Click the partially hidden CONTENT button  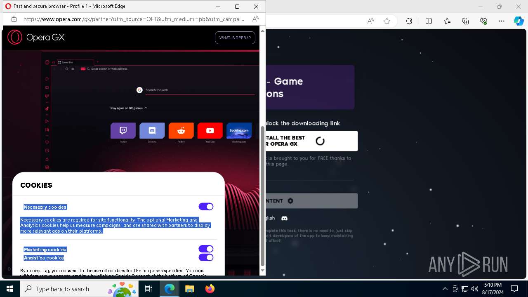coord(311,201)
